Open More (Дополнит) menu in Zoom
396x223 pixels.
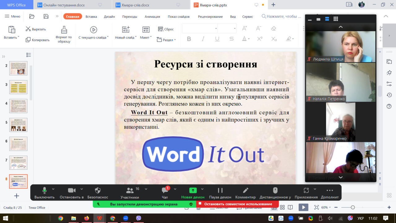pyautogui.click(x=330, y=192)
